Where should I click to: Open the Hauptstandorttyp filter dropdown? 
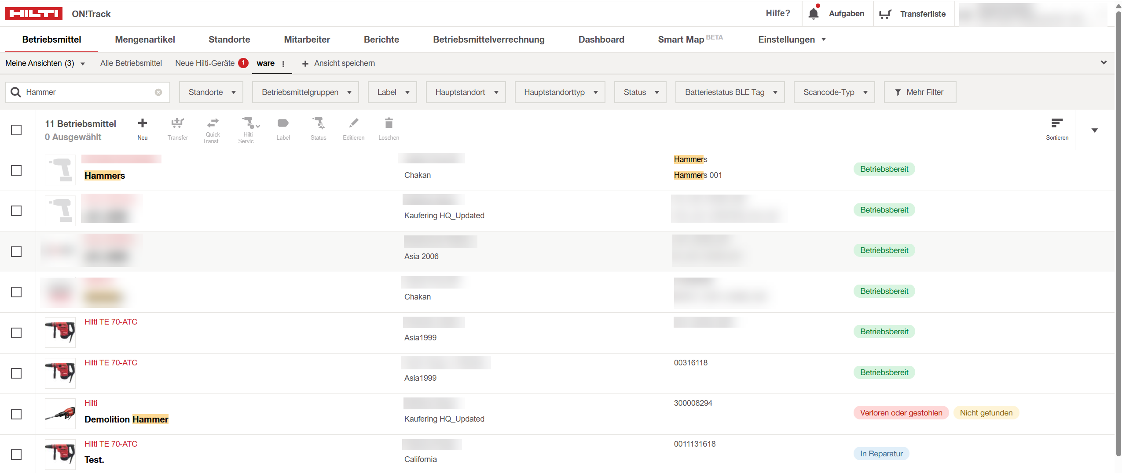tap(560, 92)
